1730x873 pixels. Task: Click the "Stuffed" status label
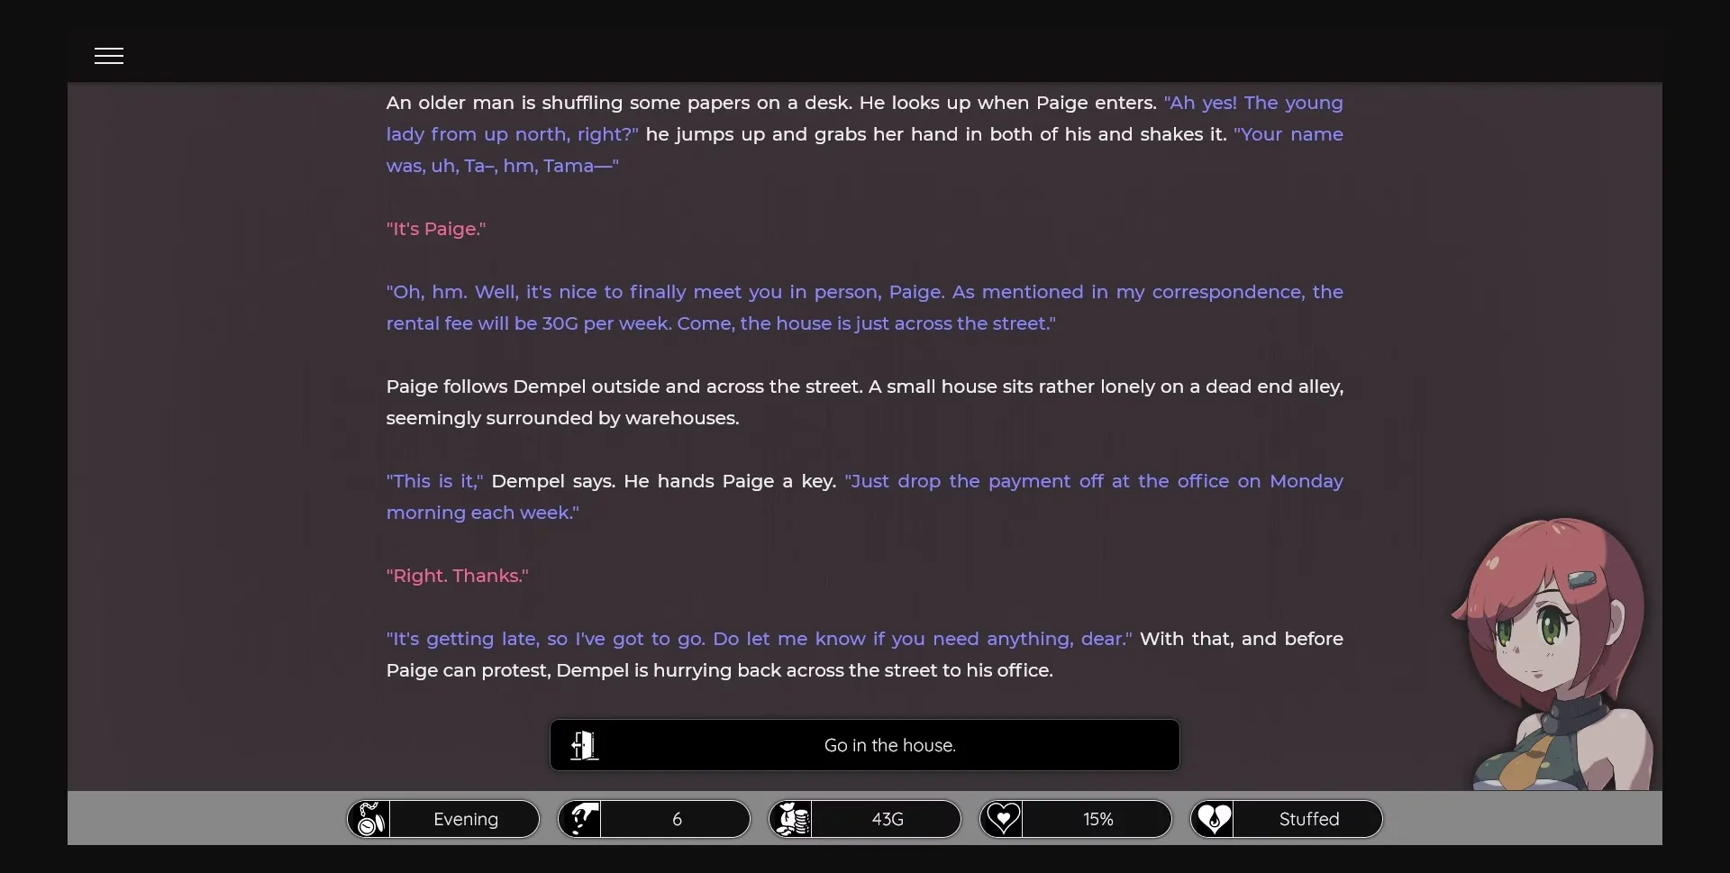coord(1308,819)
